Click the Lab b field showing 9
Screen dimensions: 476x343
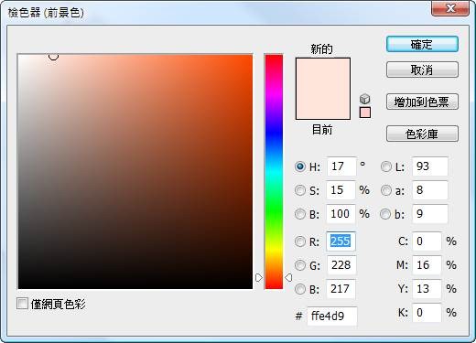(430, 214)
